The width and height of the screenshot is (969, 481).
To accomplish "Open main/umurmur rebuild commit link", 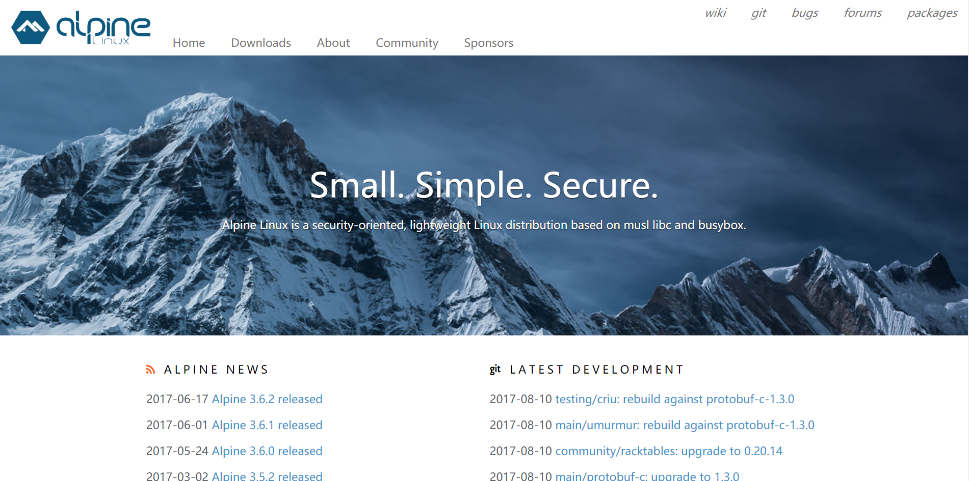I will tap(685, 425).
